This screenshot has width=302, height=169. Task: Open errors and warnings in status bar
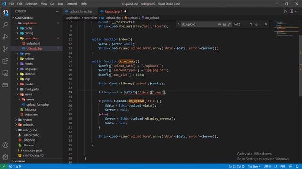tap(15, 166)
